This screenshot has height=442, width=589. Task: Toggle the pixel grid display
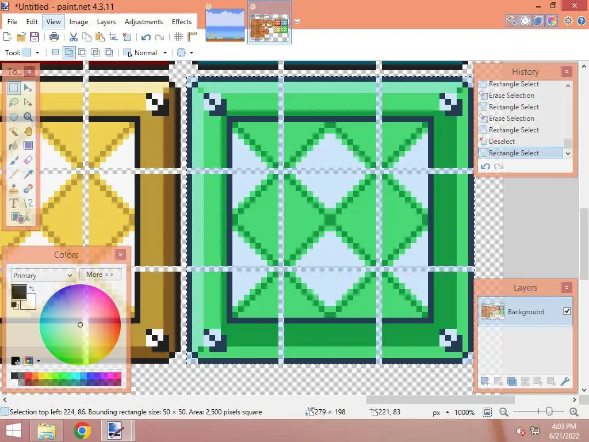tap(178, 37)
